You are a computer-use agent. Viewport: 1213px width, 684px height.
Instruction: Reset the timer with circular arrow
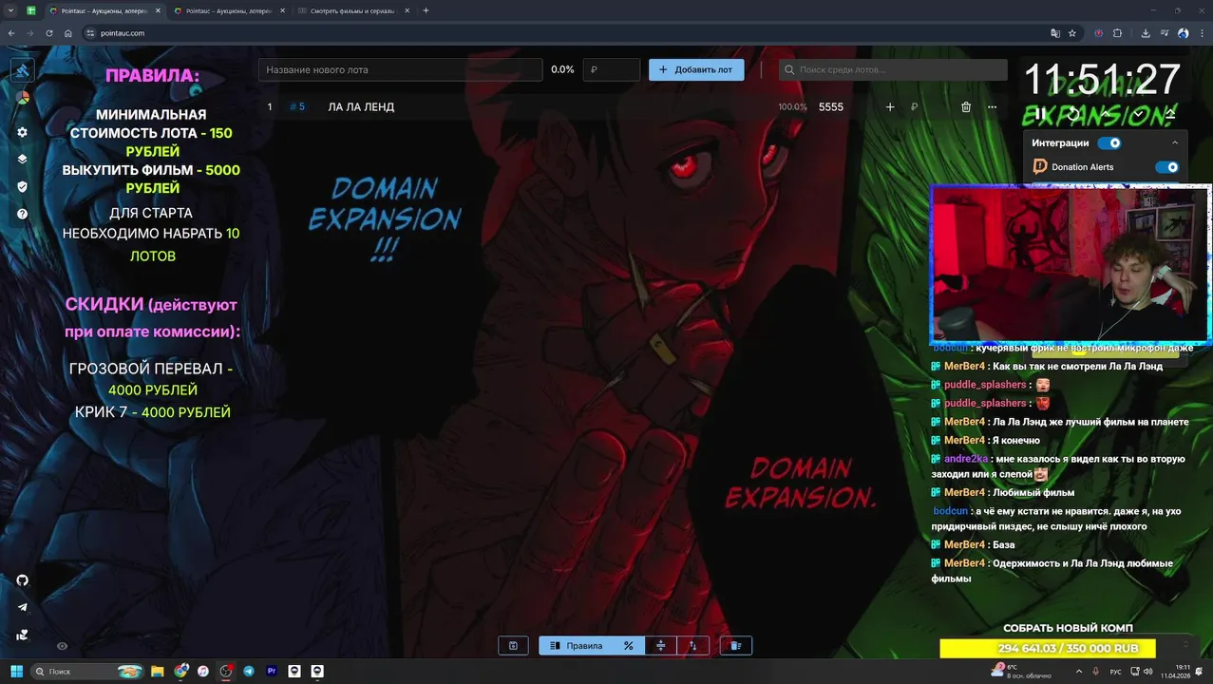[1073, 114]
